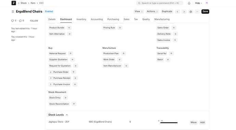Viewport: 236px width, 130px height.
Task: Toggle the sidebar with the hamburger icon
Action: 13,12
